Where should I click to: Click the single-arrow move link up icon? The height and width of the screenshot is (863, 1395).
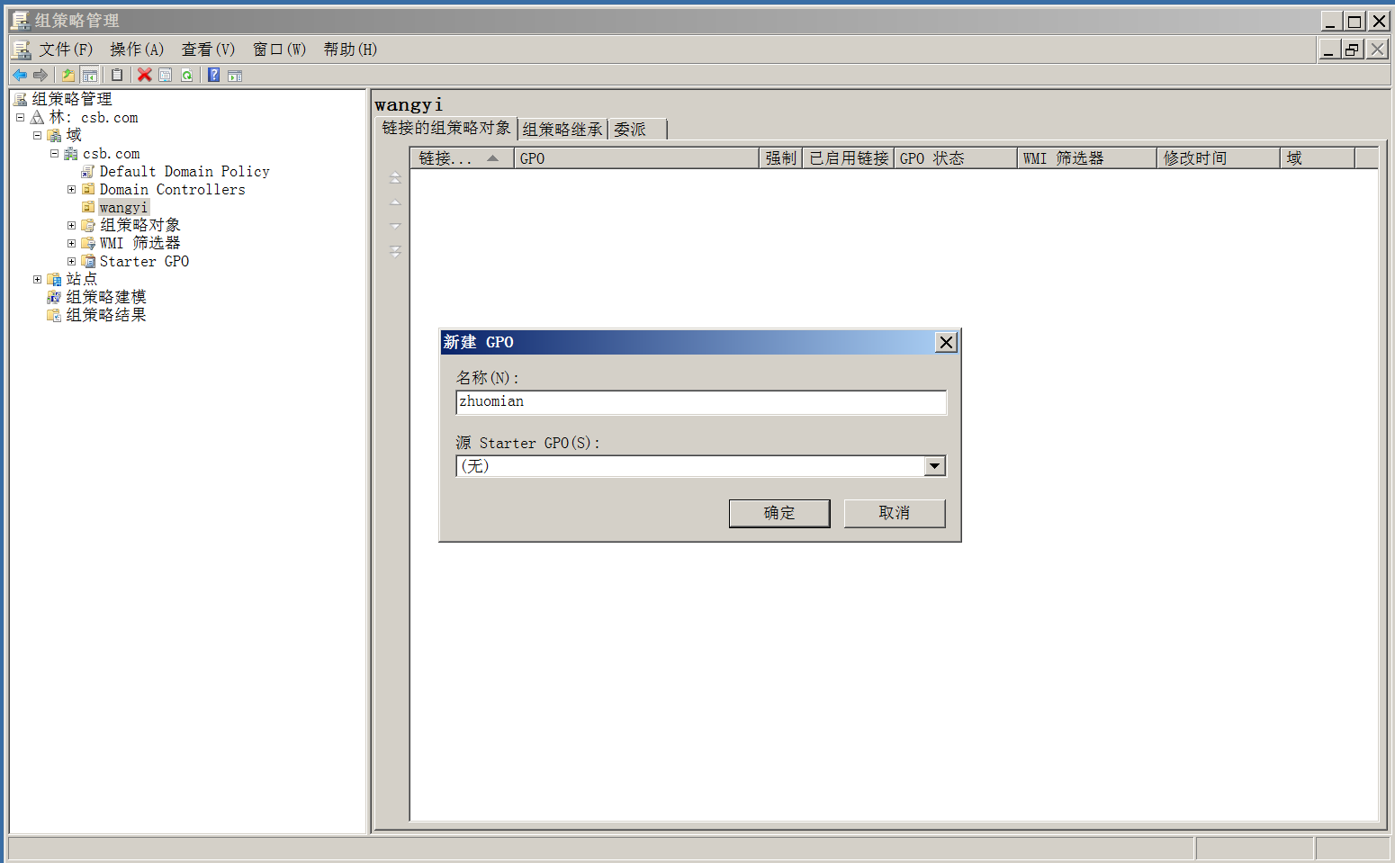(395, 202)
